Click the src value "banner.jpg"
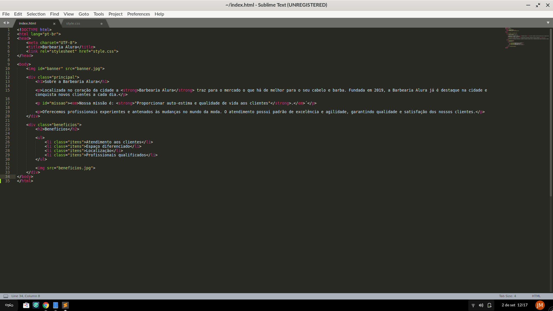This screenshot has height=311, width=553. (x=88, y=69)
